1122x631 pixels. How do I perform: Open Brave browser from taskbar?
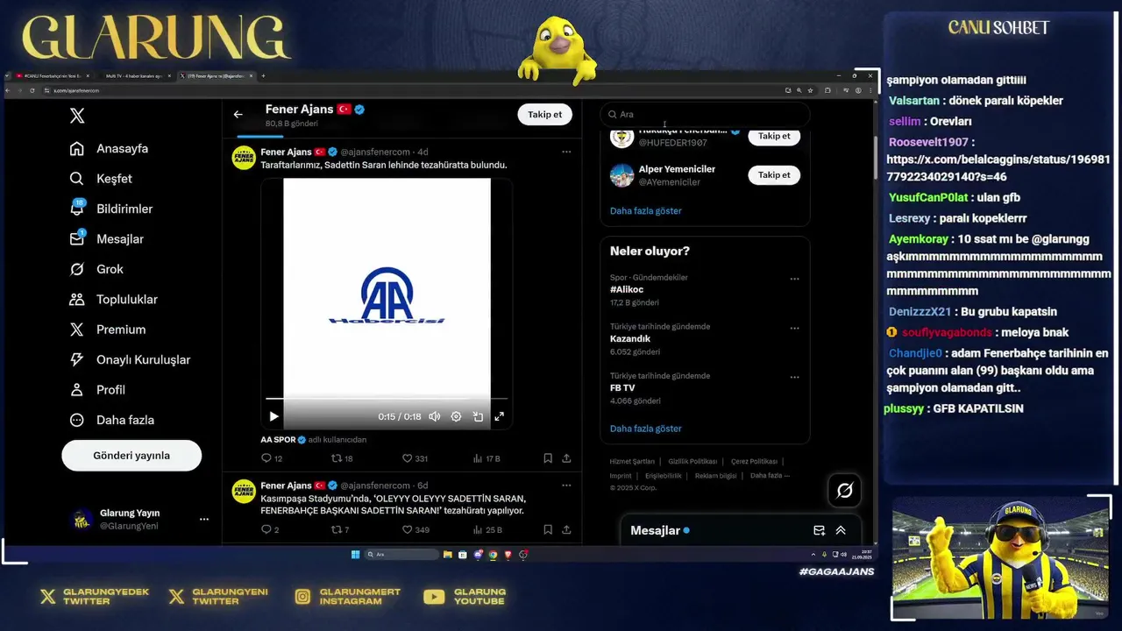coord(508,555)
